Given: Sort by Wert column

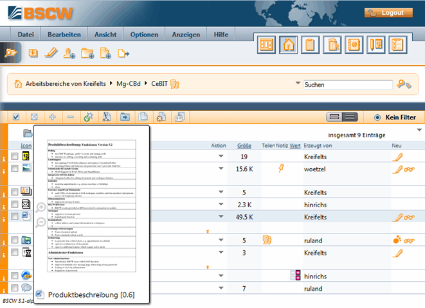Looking at the screenshot, I should [295, 146].
